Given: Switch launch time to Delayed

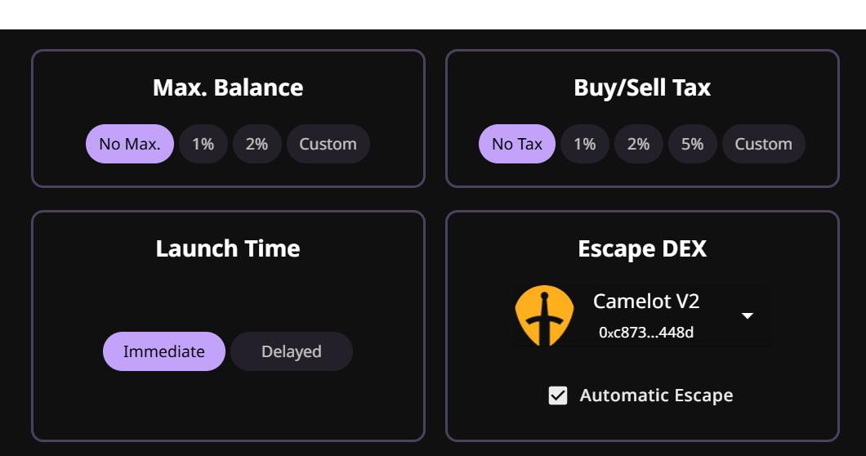Looking at the screenshot, I should pyautogui.click(x=292, y=351).
